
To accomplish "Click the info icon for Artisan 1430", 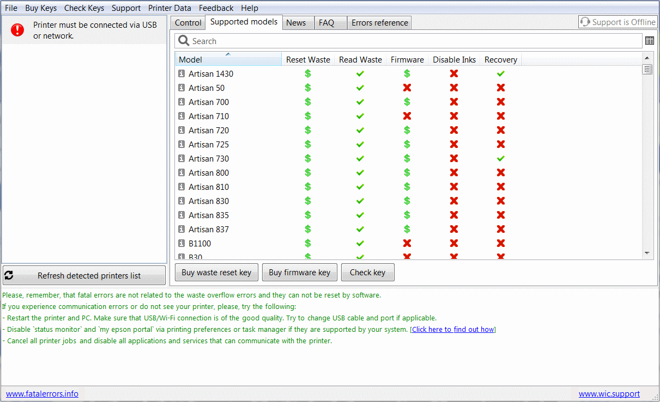I will [x=181, y=74].
